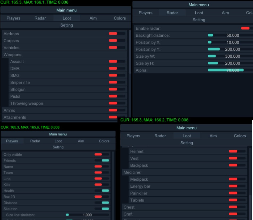Open the Colors tab
253x220 pixels.
pos(120,18)
